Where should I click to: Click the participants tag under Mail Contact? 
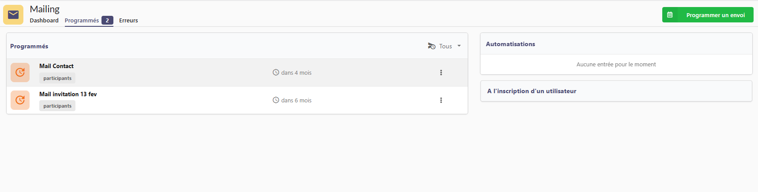tap(57, 78)
